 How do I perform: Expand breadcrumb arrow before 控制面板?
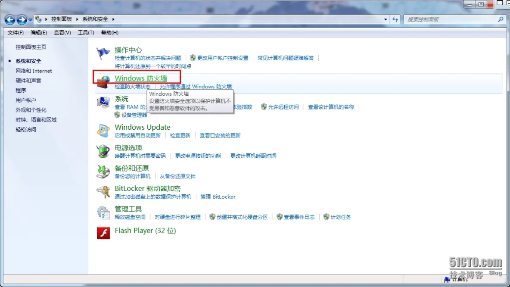(46, 19)
